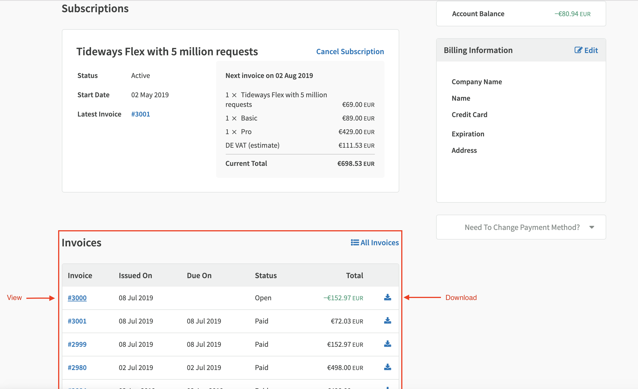Viewport: 638px width, 389px height.
Task: Download invoice #2999
Action: point(387,344)
